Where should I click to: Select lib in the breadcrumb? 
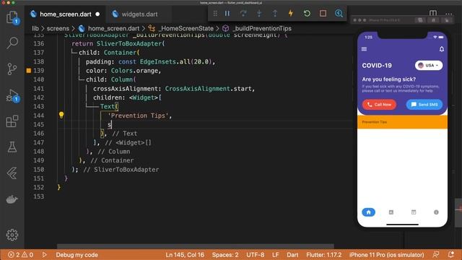tap(35, 29)
